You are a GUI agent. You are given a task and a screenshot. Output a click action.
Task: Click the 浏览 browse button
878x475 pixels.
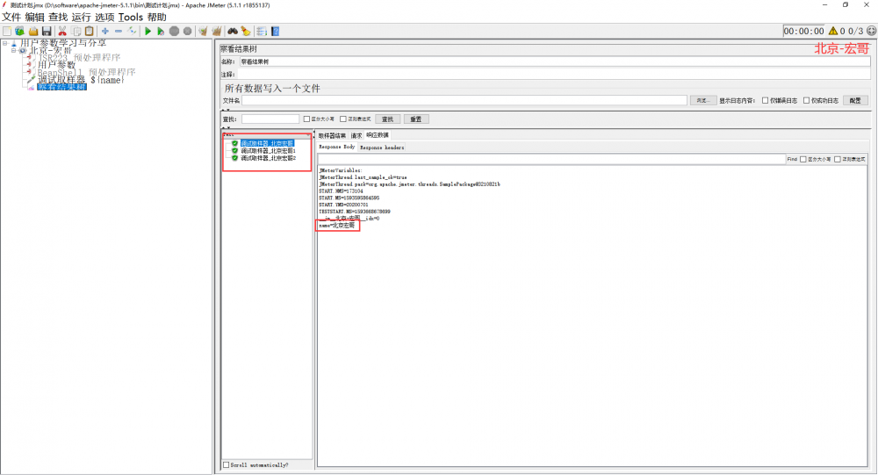pos(702,100)
